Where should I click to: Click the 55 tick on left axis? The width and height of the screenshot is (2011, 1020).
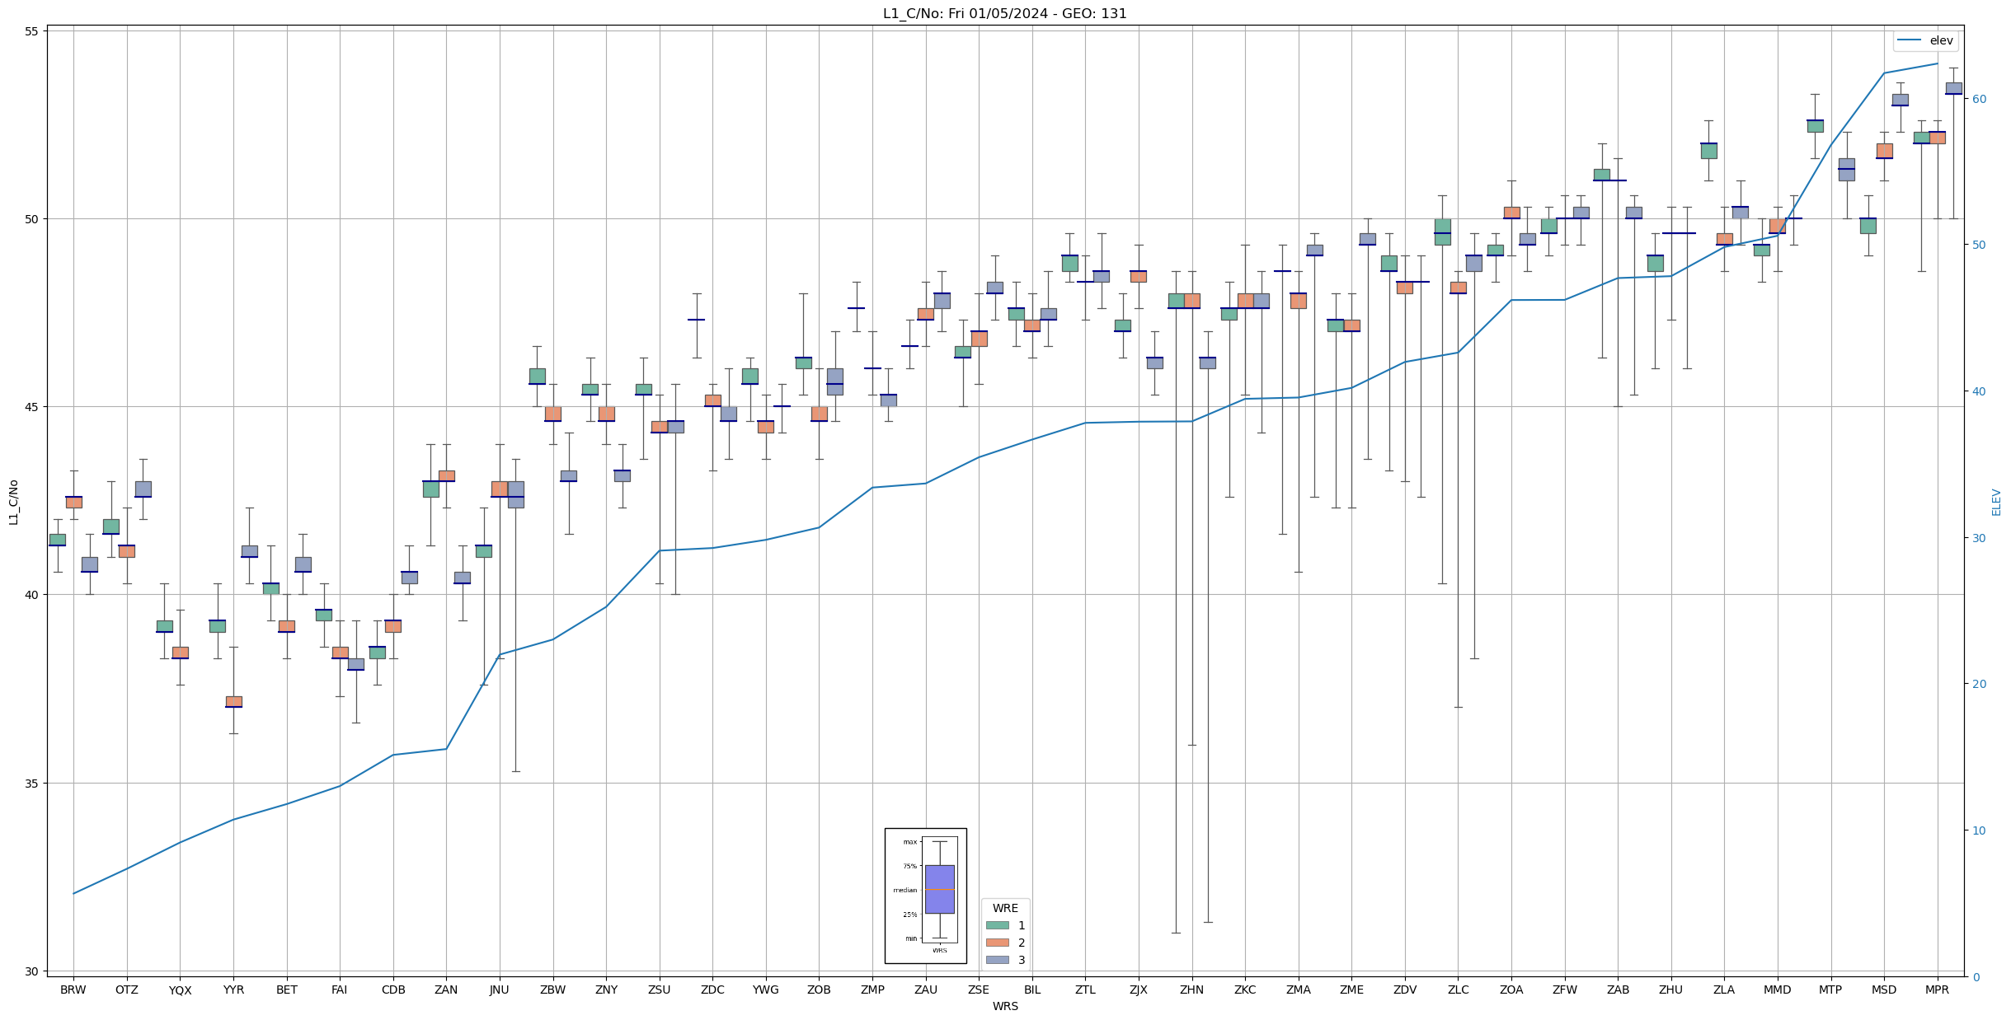(x=33, y=31)
